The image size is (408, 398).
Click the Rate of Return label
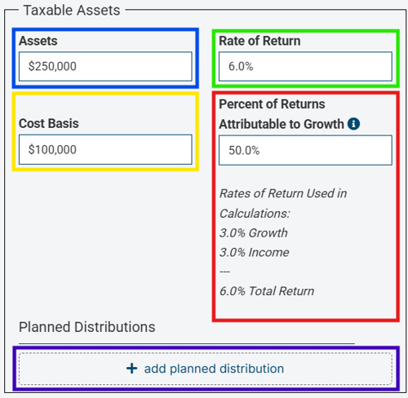tap(259, 41)
